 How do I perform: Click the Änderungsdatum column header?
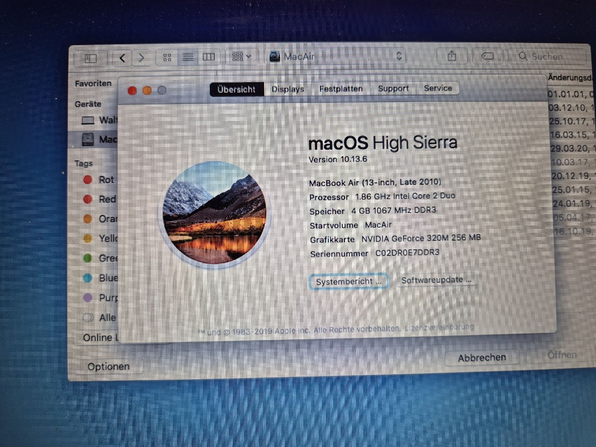click(571, 78)
